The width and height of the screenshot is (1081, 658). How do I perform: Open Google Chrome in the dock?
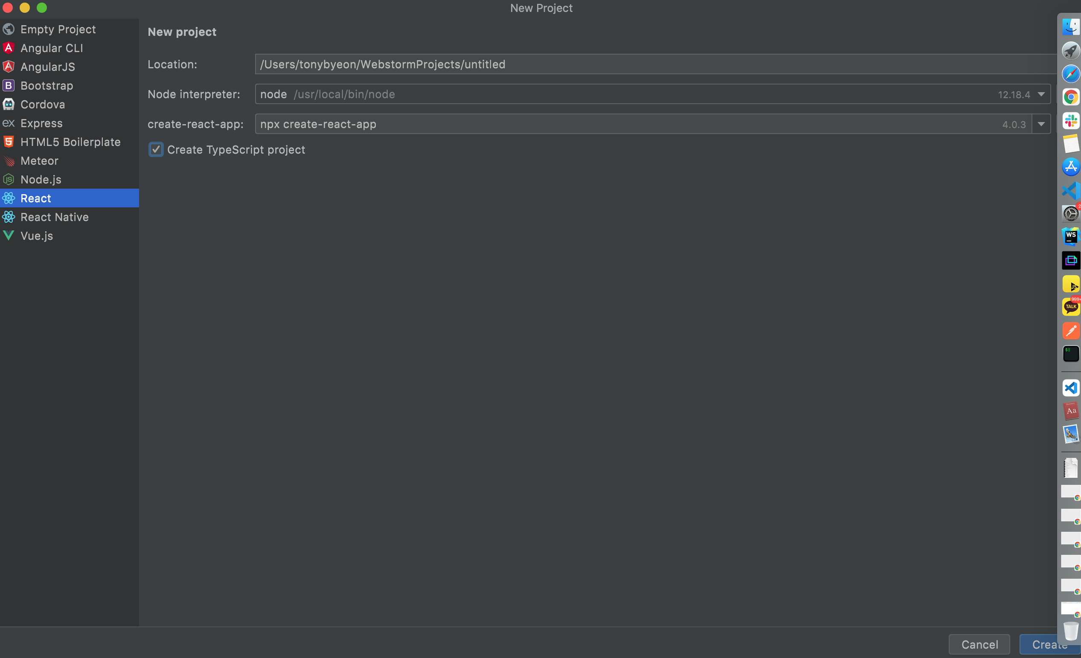(x=1070, y=97)
